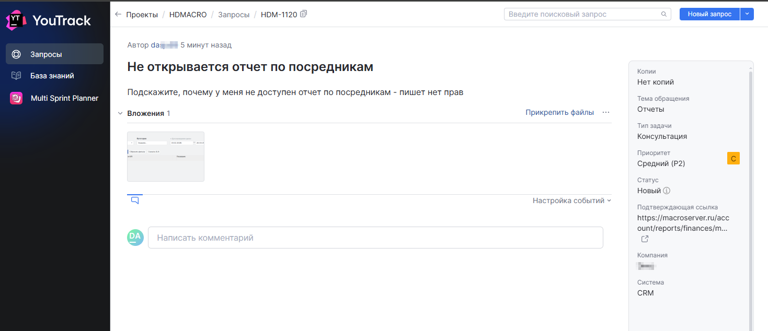Select the comments tab icon
The image size is (768, 331).
click(x=135, y=200)
